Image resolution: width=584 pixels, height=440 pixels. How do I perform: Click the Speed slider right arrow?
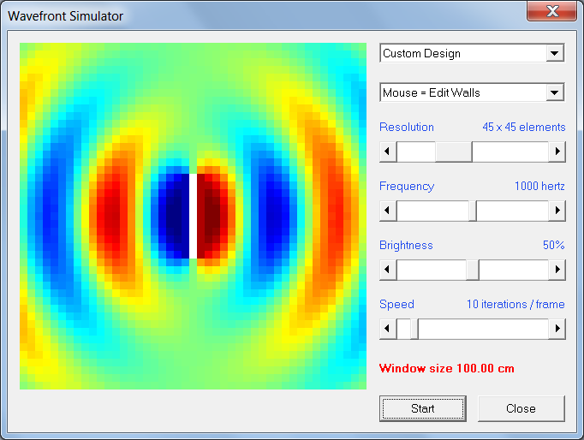(557, 329)
